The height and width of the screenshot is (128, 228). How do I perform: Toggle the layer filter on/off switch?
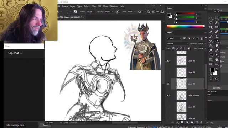pyautogui.click(x=206, y=38)
